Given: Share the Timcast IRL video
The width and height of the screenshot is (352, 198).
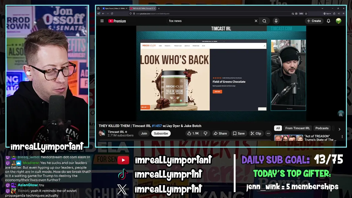Looking at the screenshot, I should [x=220, y=133].
